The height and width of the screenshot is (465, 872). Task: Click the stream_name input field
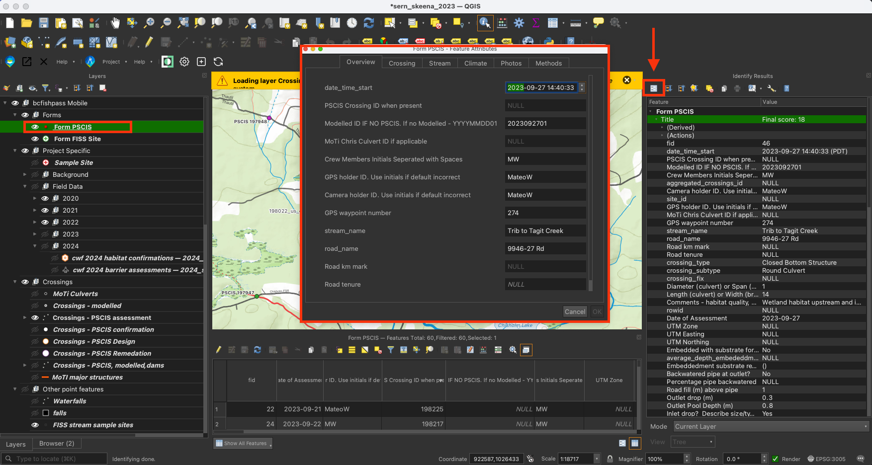(x=545, y=231)
